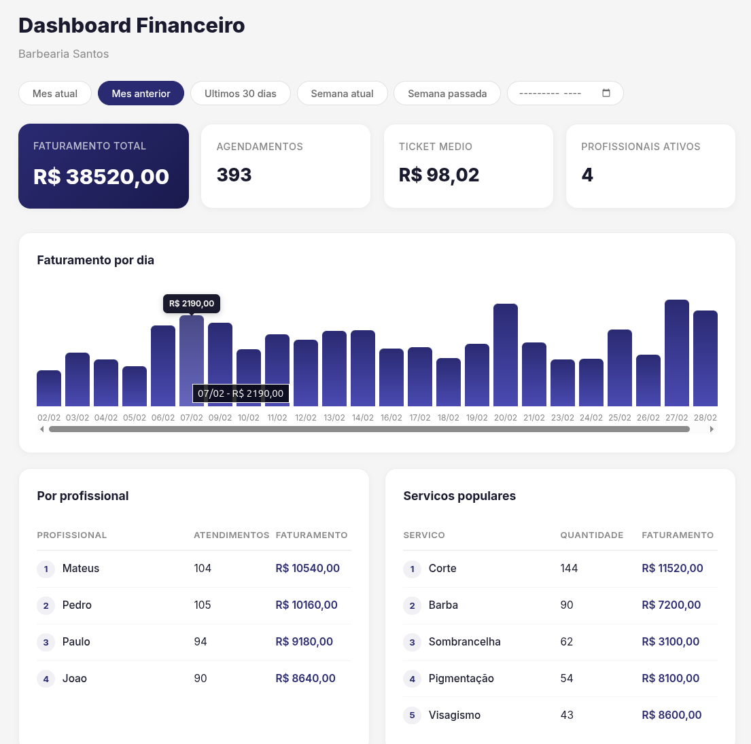Click the rank badge beside Pigmentação
The width and height of the screenshot is (751, 744).
coord(412,679)
